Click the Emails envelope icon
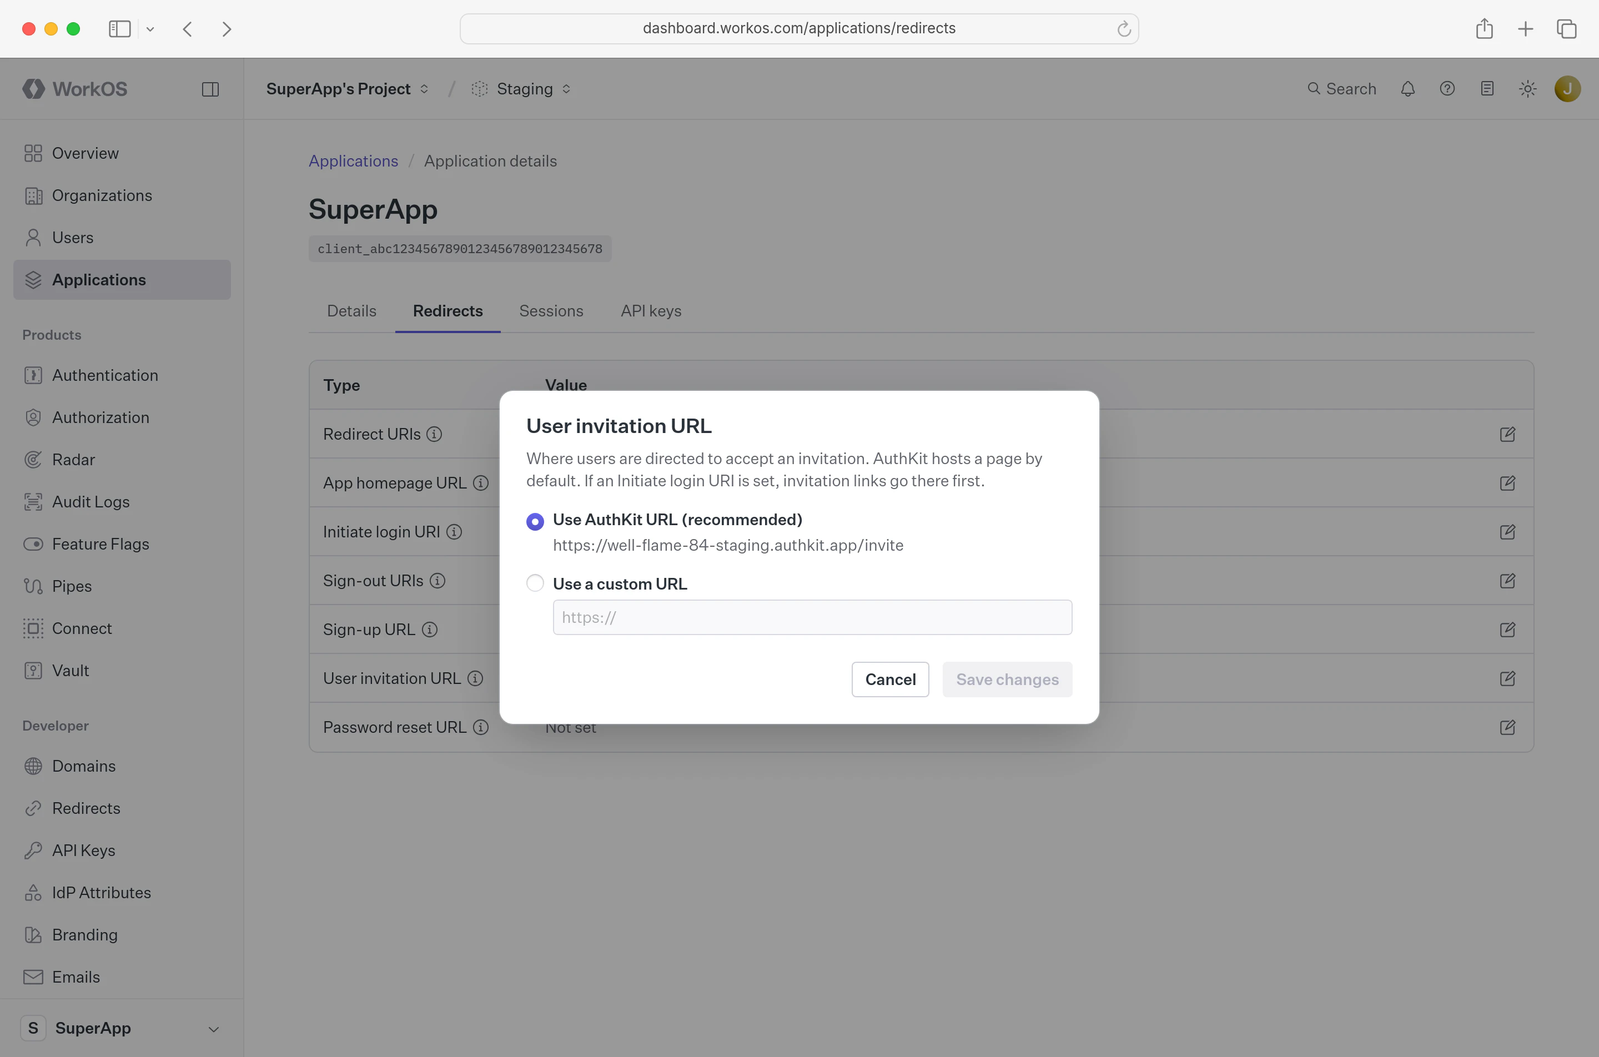1599x1057 pixels. click(33, 977)
